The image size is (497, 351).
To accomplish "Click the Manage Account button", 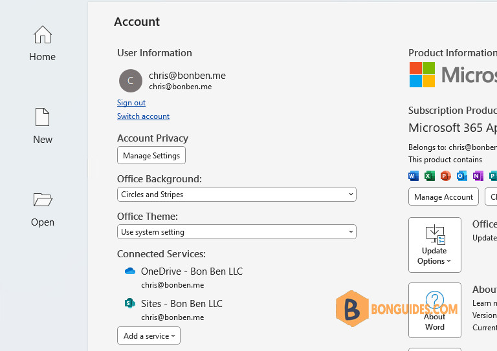I will 443,197.
